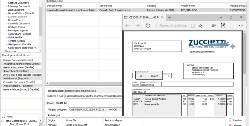
Task: Refresh the PDF page in browser
Action: [x=148, y=25]
